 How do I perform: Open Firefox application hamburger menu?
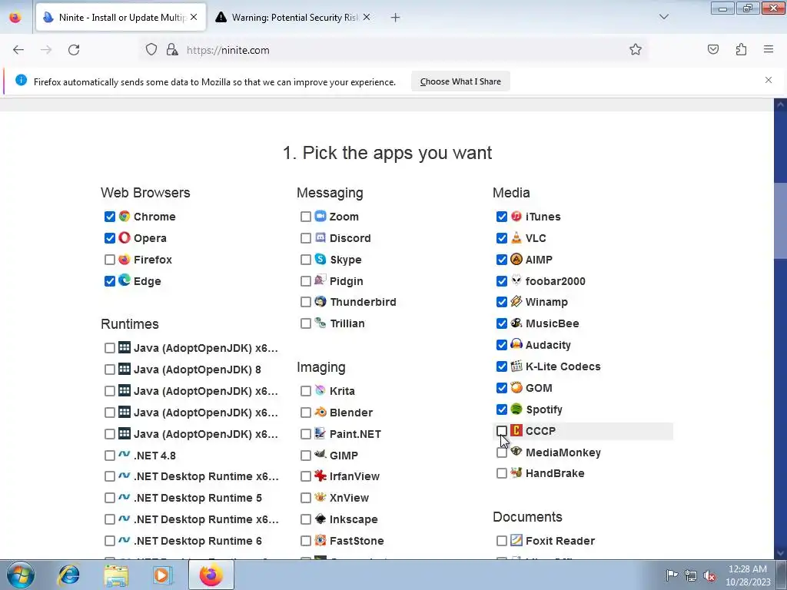(769, 49)
